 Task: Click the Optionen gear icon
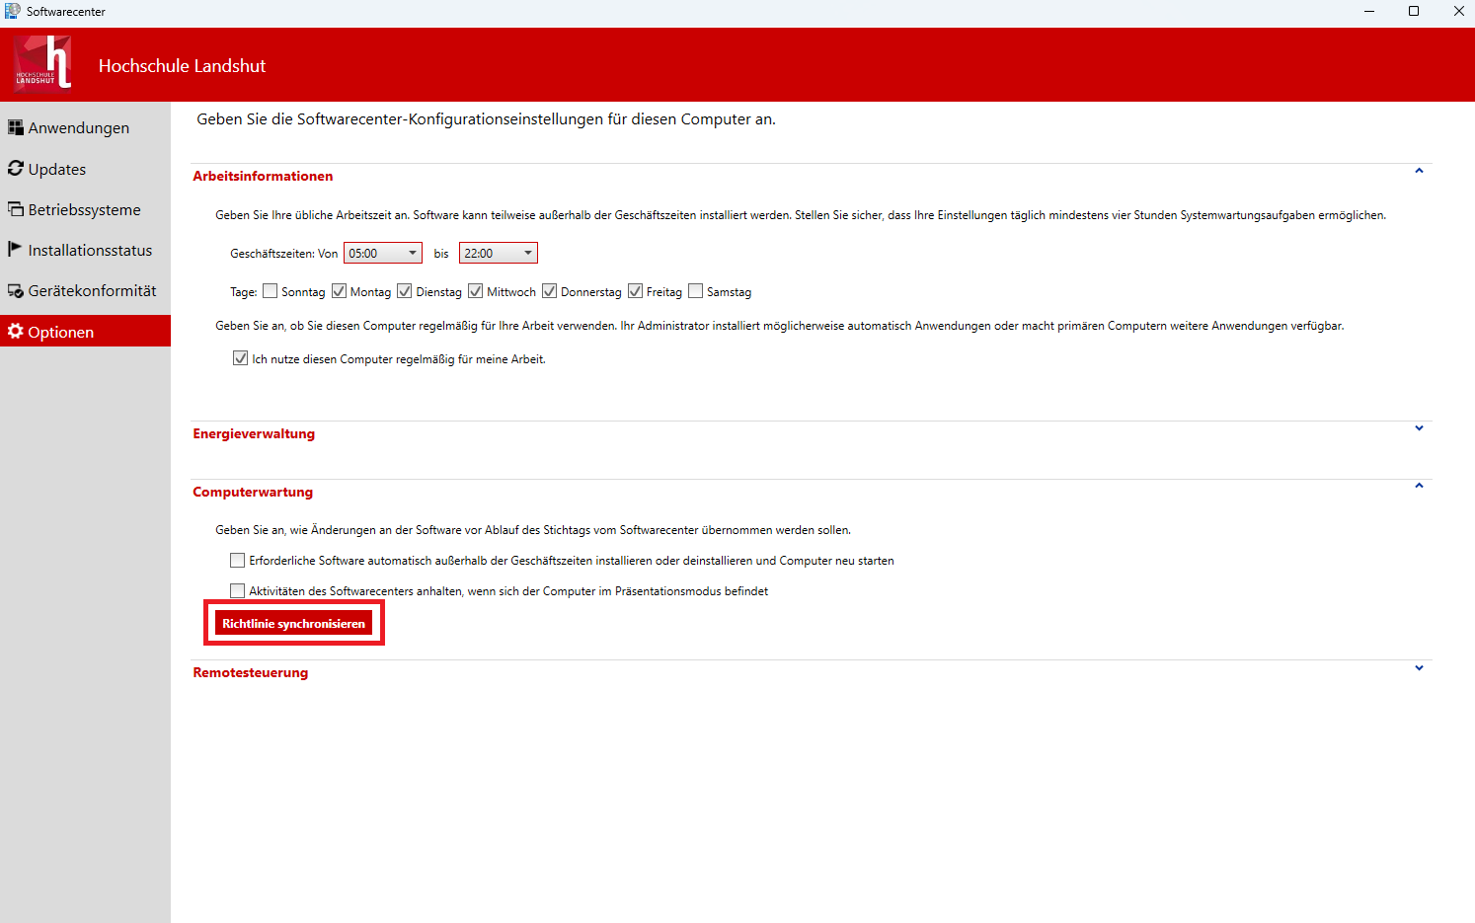15,331
